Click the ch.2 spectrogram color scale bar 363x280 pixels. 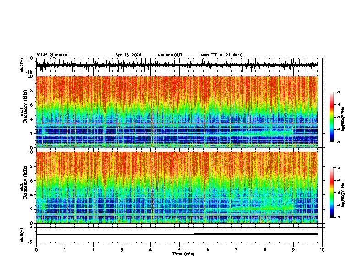pos(332,193)
